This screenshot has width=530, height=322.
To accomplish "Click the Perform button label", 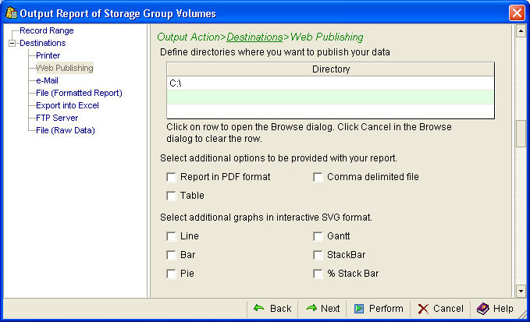I will [x=386, y=309].
